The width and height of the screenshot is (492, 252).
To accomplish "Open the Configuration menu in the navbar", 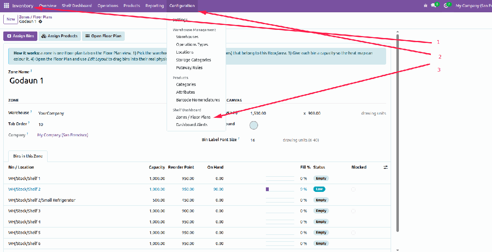I will pos(182,6).
